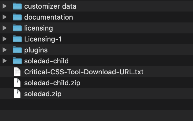The width and height of the screenshot is (193, 121).
Task: Click the empty row below soledad.zip
Action: (96, 105)
